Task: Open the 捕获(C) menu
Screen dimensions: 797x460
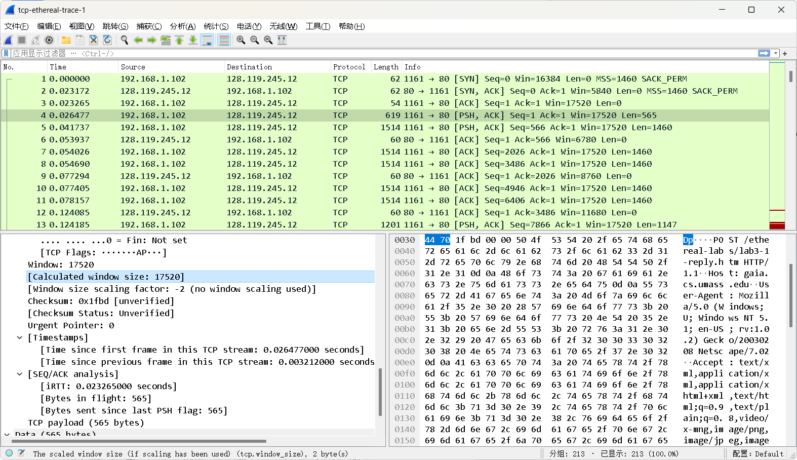Action: coord(149,26)
